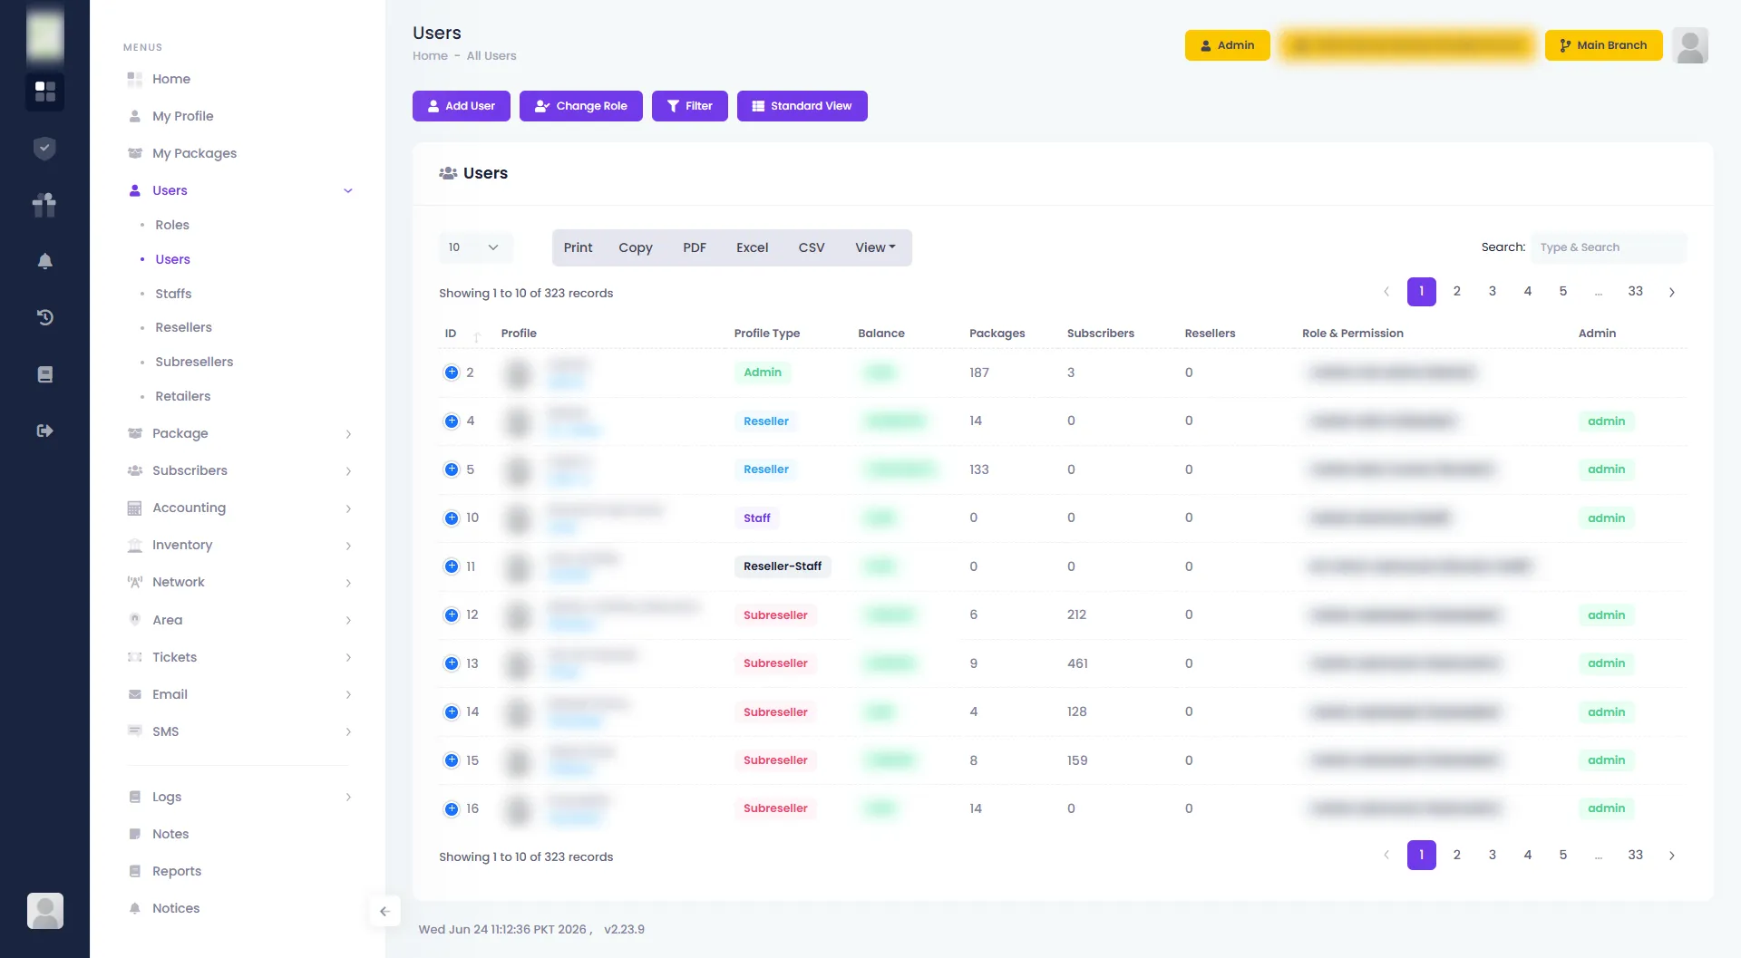
Task: Open the records-per-page dropdown showing 10
Action: pyautogui.click(x=475, y=247)
